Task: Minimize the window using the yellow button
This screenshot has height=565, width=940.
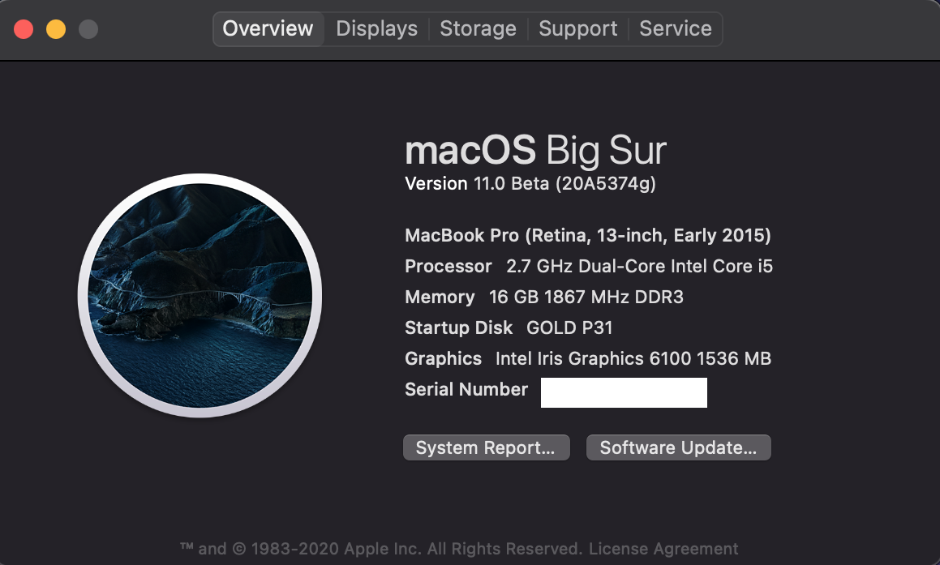Action: click(56, 28)
